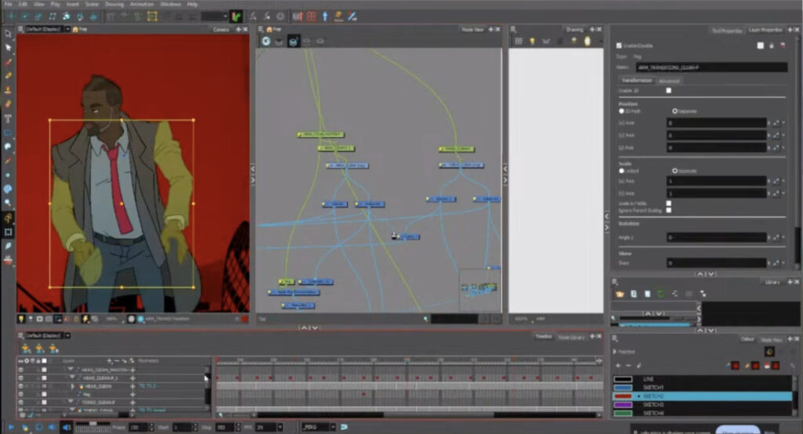Expand the Palettes section in the Colour panel
803x434 pixels.
[x=615, y=352]
